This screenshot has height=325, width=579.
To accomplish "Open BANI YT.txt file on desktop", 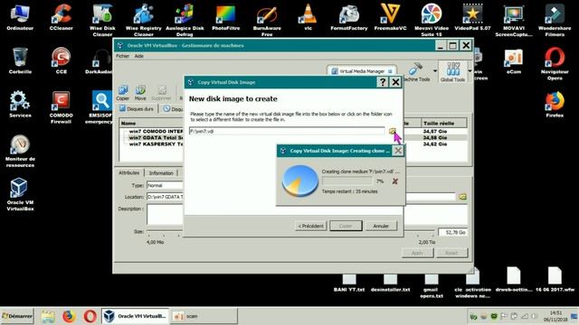I will pyautogui.click(x=349, y=283).
